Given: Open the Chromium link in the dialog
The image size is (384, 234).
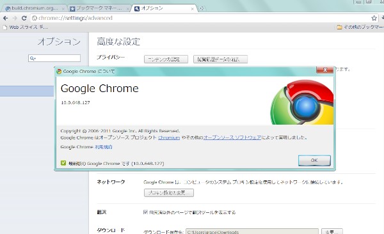Looking at the screenshot, I should pos(169,137).
